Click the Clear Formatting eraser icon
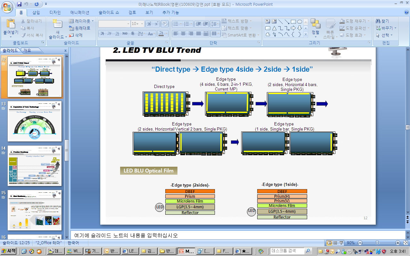 click(164, 24)
